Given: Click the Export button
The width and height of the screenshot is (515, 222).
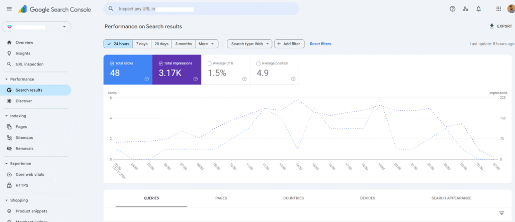Looking at the screenshot, I should [x=500, y=26].
